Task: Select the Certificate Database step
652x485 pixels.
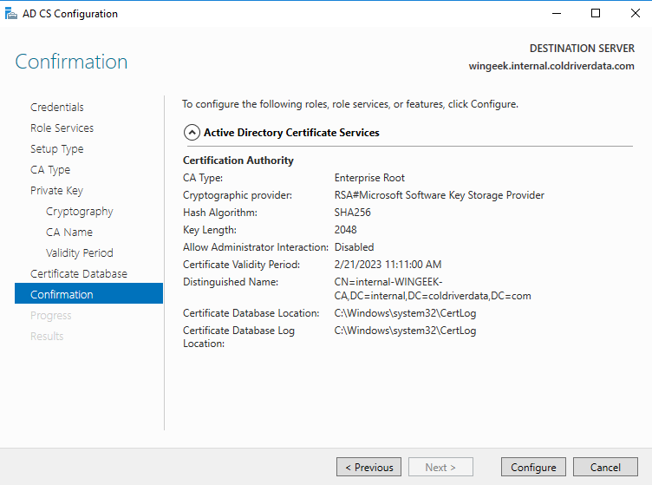Action: (x=79, y=273)
